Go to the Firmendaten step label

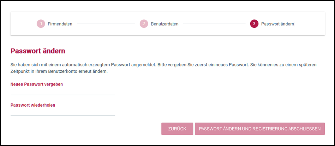click(x=60, y=24)
